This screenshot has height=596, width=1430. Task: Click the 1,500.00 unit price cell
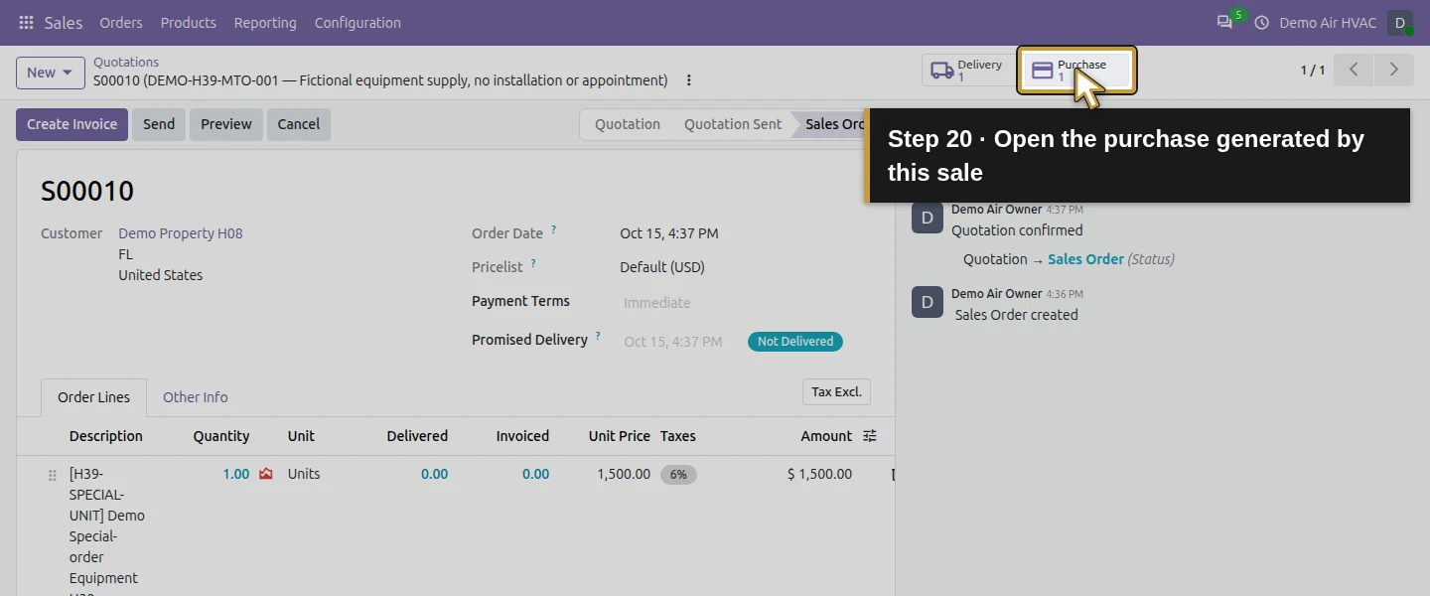[624, 474]
